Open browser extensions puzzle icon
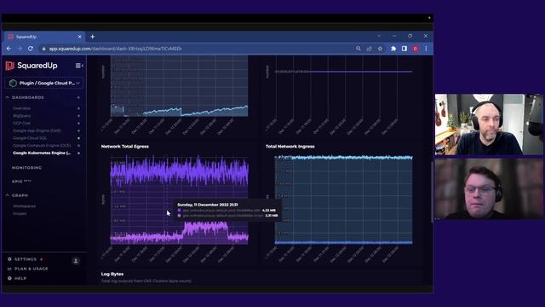Viewport: 545px width, 307px height. tap(393, 49)
